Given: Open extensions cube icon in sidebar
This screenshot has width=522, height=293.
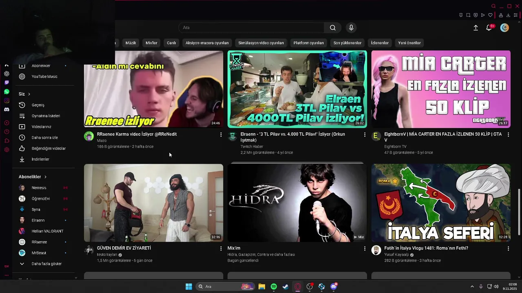Looking at the screenshot, I should coord(7,141).
